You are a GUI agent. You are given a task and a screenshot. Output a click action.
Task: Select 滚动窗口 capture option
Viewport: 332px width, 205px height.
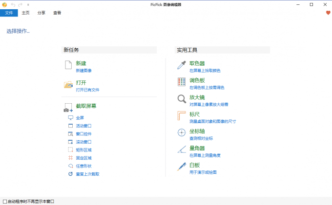83,142
